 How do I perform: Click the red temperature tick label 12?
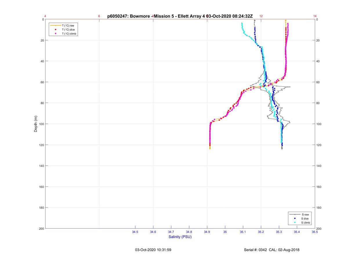coord(261,16)
